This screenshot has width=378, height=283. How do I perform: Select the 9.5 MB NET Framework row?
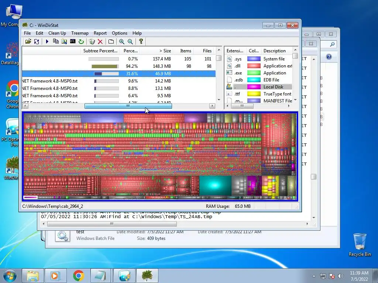click(118, 96)
